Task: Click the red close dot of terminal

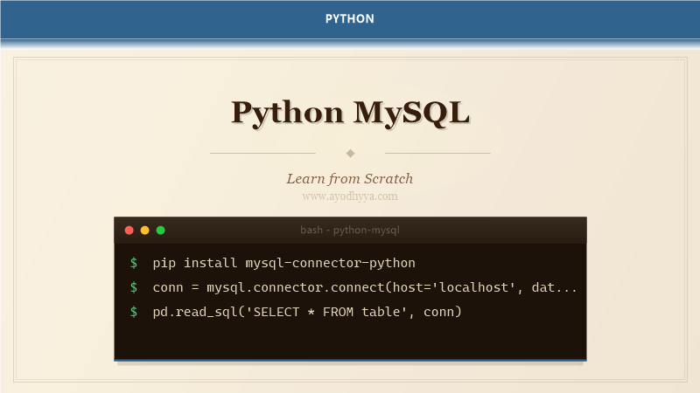Action: (129, 230)
